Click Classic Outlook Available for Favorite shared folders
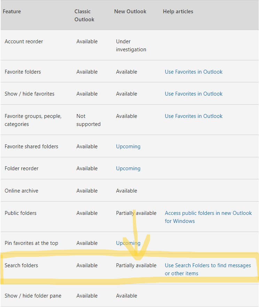 87,147
